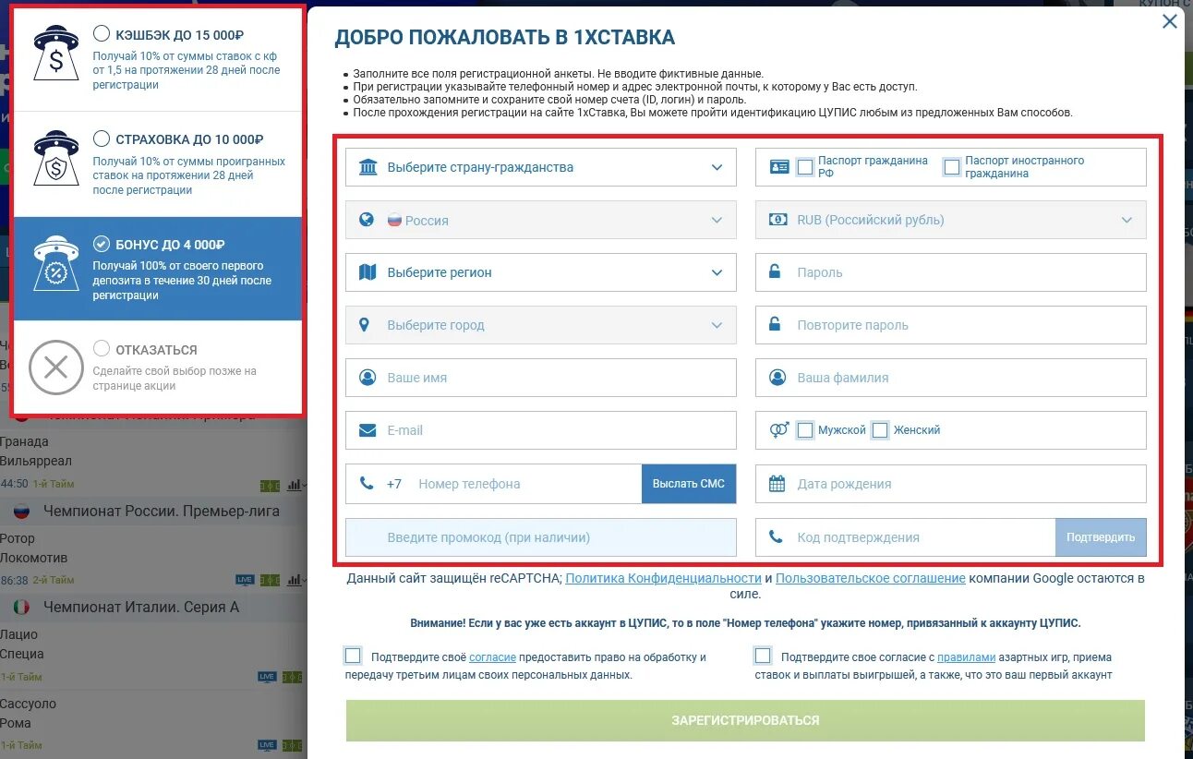Screen dimensions: 1193x759
Task: Click the LIVE badge in the Ротор Локомотив row
Action: click(x=245, y=580)
